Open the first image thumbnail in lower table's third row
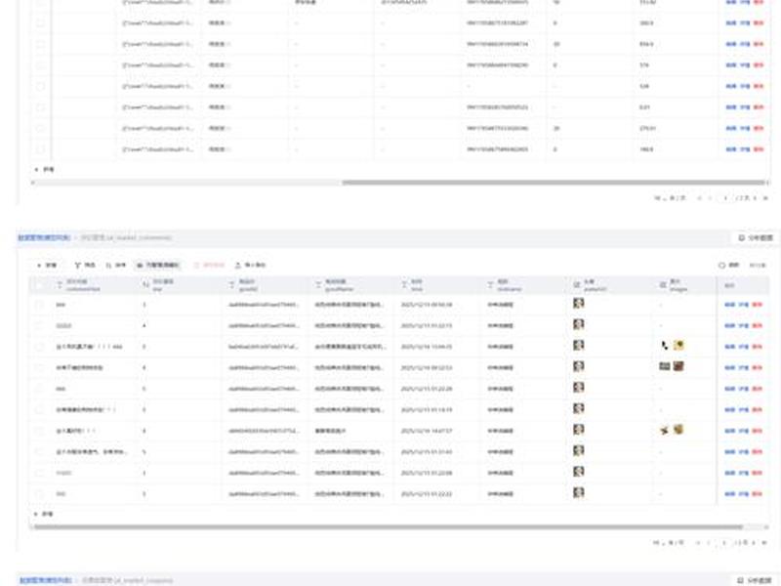The width and height of the screenshot is (781, 586). (665, 346)
